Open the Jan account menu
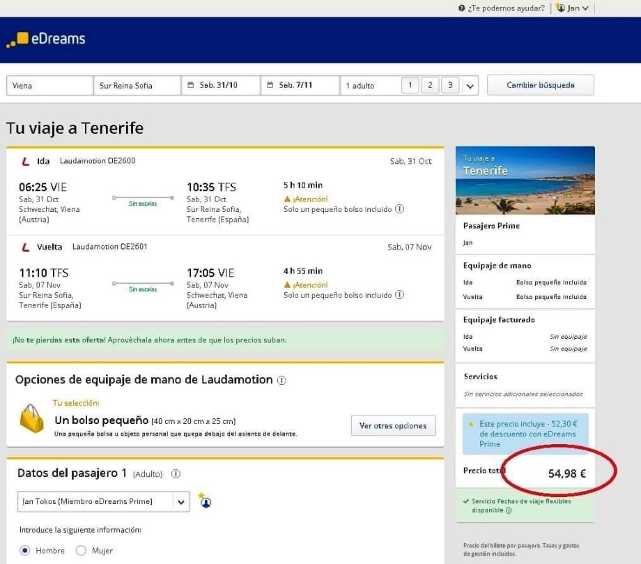The image size is (641, 564). click(573, 8)
